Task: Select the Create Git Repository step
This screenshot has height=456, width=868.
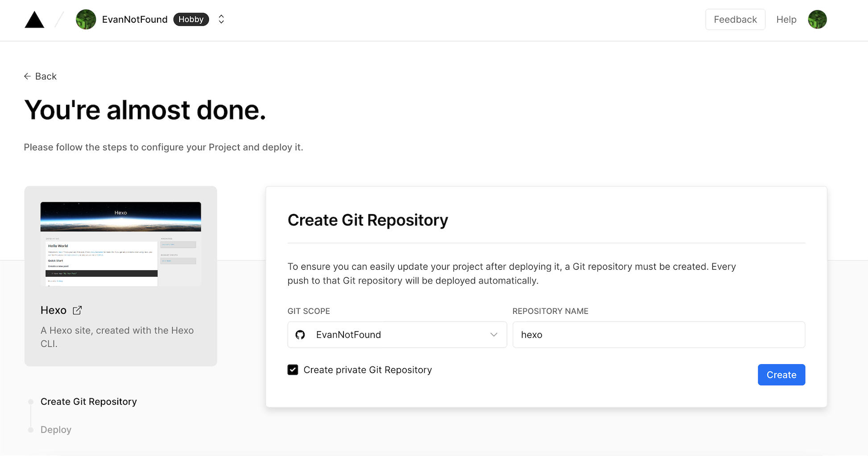Action: coord(89,402)
